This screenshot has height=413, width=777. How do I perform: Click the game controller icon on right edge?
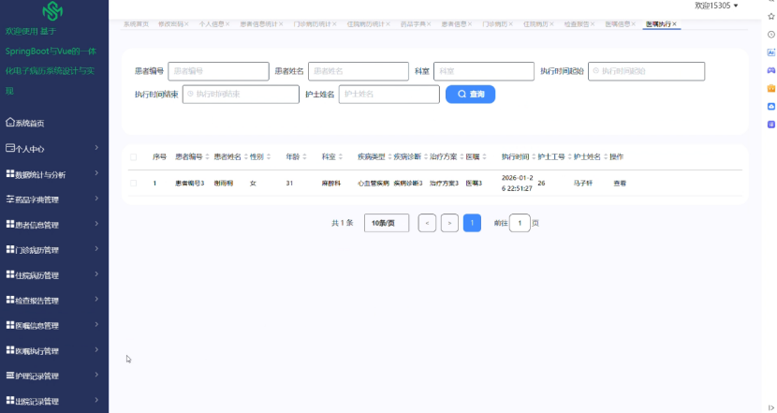click(x=771, y=70)
